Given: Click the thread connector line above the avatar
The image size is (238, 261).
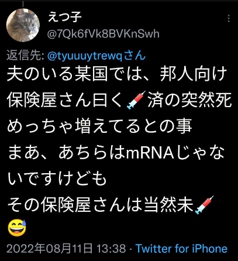Looking at the screenshot, I should pyautogui.click(x=23, y=4).
